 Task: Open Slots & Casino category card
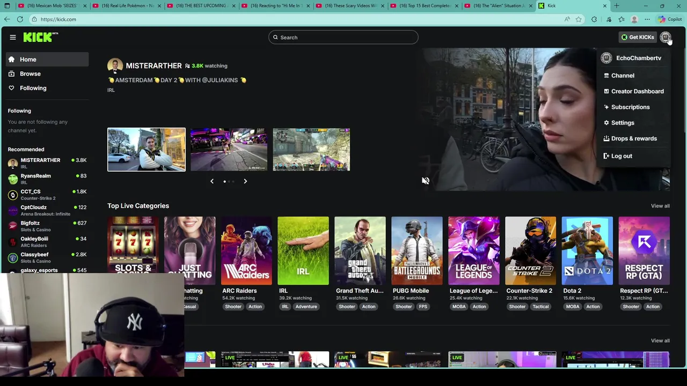pos(133,246)
